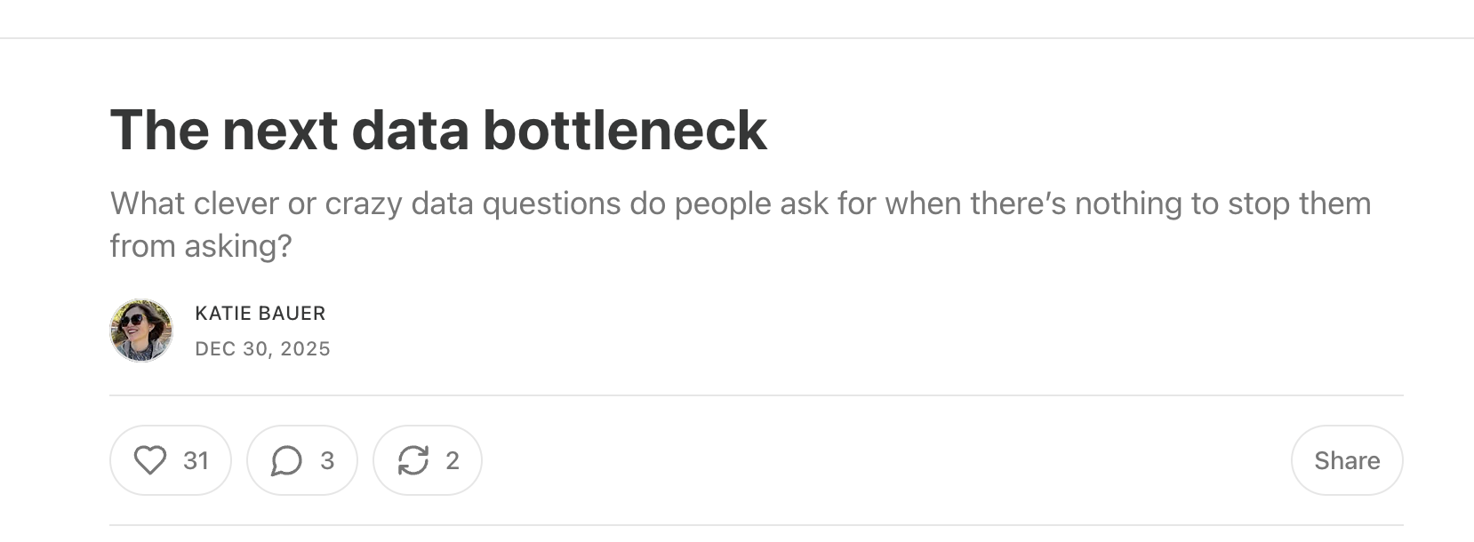Click "from asking?" on the subtitle's second line
1474x542 pixels.
[201, 246]
